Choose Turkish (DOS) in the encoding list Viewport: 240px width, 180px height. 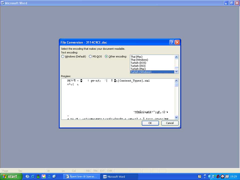pos(152,63)
